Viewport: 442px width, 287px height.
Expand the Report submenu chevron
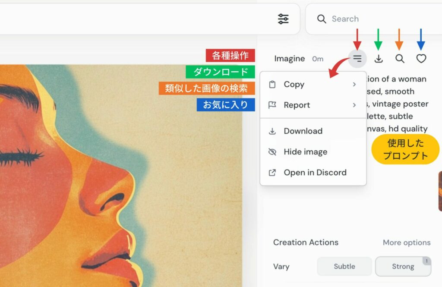(x=354, y=105)
